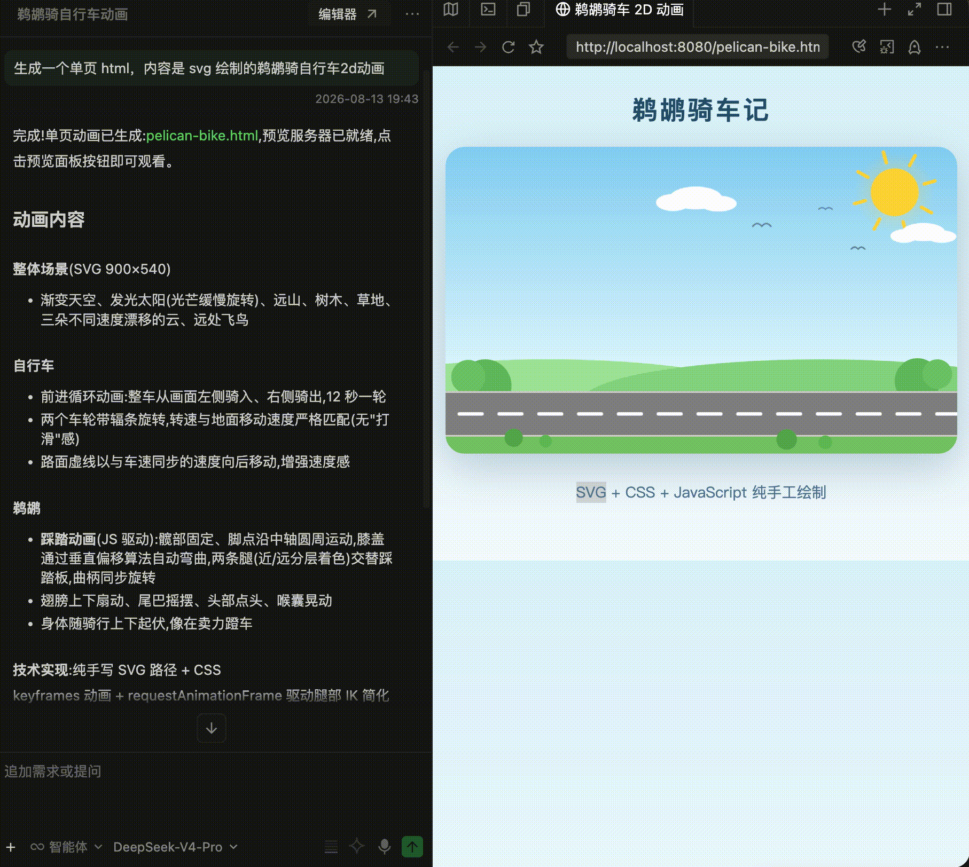The height and width of the screenshot is (867, 969).
Task: Click the 纯手工绘制 caption text
Action: click(x=789, y=492)
